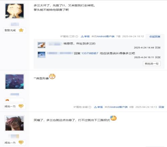Reply to the 16:11 sub-comment
Image resolution: width=167 pixels, height=147 pixels.
158,57
